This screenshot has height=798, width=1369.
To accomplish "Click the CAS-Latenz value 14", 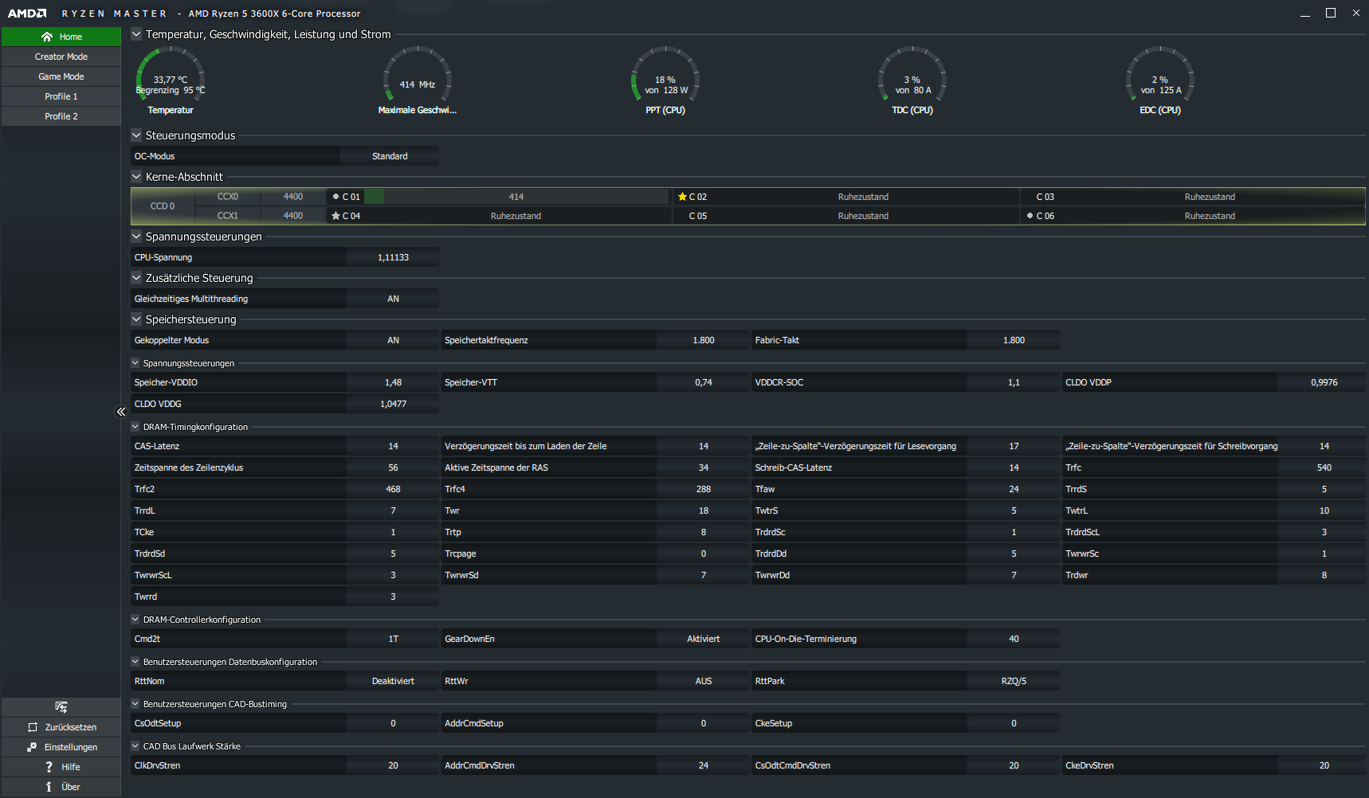I will [393, 446].
